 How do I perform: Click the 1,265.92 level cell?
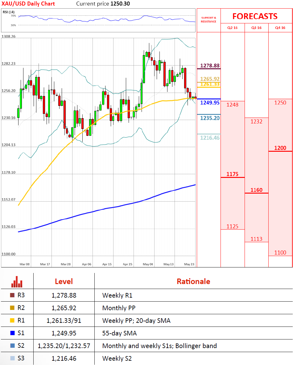(64, 308)
